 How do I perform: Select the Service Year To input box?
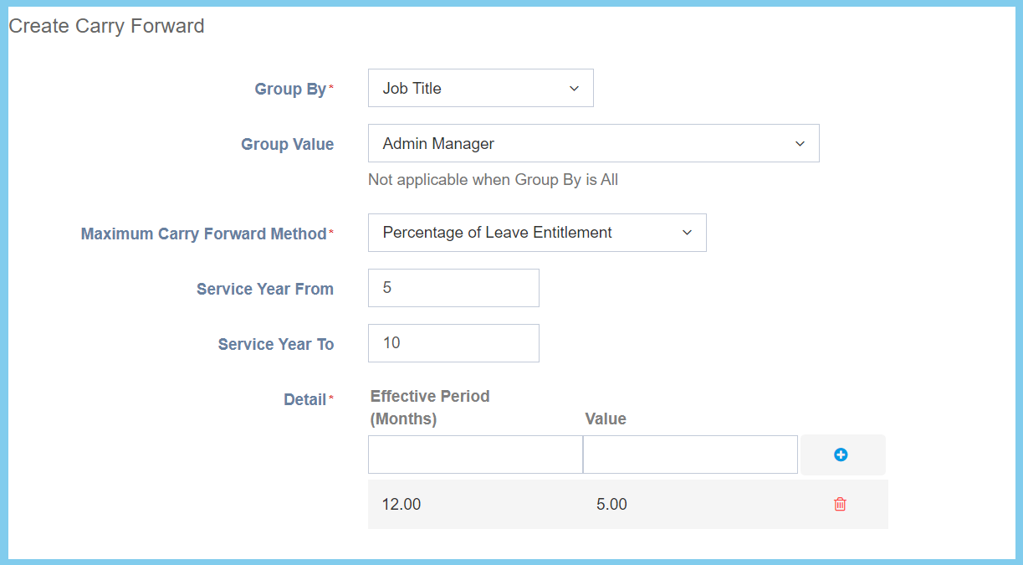pyautogui.click(x=453, y=343)
